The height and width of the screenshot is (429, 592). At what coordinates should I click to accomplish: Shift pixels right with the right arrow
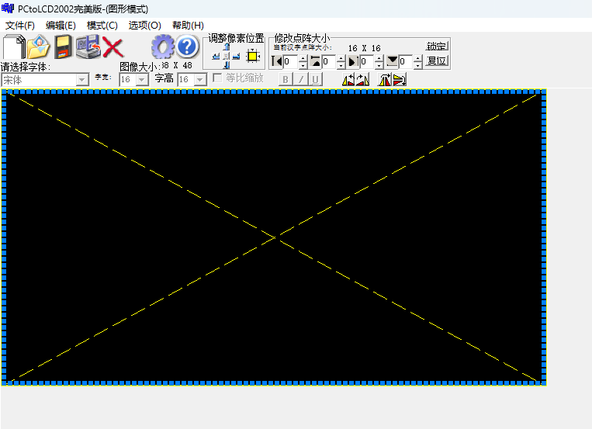237,57
